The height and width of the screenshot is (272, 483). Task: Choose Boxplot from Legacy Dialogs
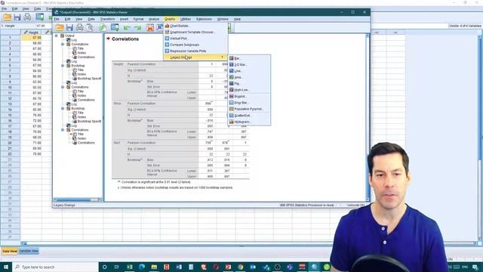point(249,97)
